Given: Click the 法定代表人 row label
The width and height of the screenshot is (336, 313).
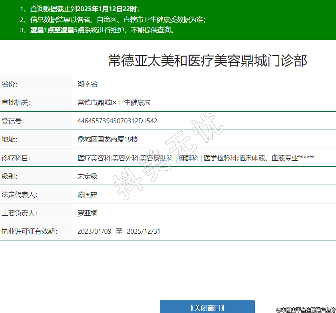Looking at the screenshot, I should [19, 195].
